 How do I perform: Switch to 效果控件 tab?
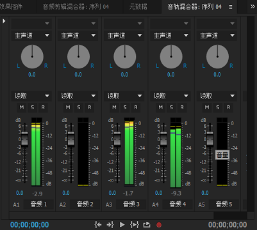pyautogui.click(x=11, y=7)
